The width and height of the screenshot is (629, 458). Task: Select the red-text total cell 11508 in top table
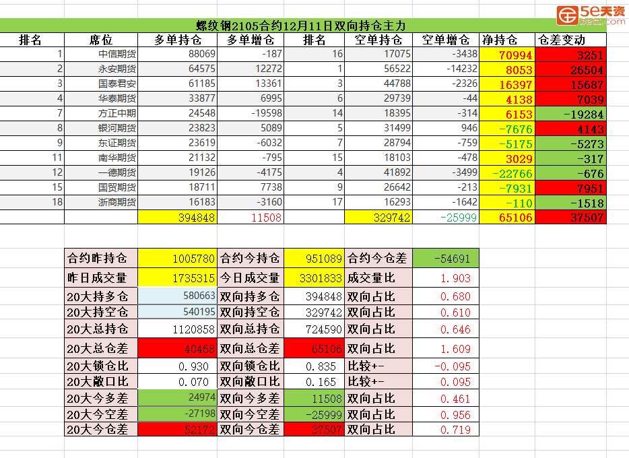tap(251, 217)
